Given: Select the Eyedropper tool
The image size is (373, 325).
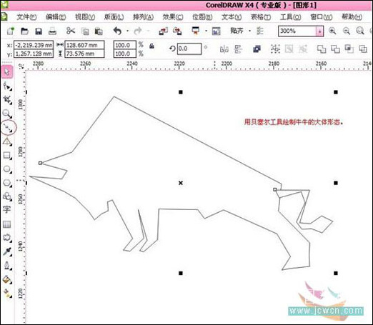Looking at the screenshot, I should coord(7,251).
